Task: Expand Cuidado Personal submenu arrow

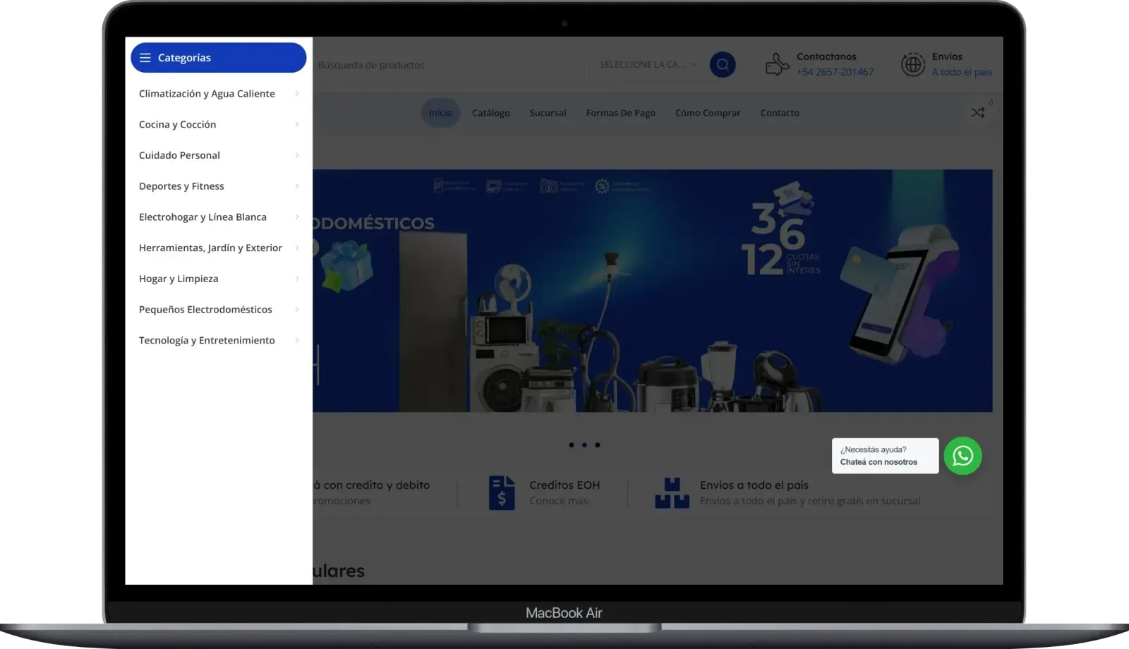Action: click(297, 155)
